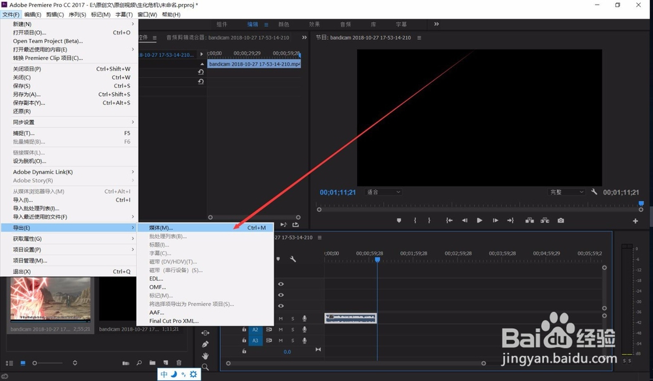Step forward one frame
Viewport: 653px width, 381px height.
tap(495, 221)
